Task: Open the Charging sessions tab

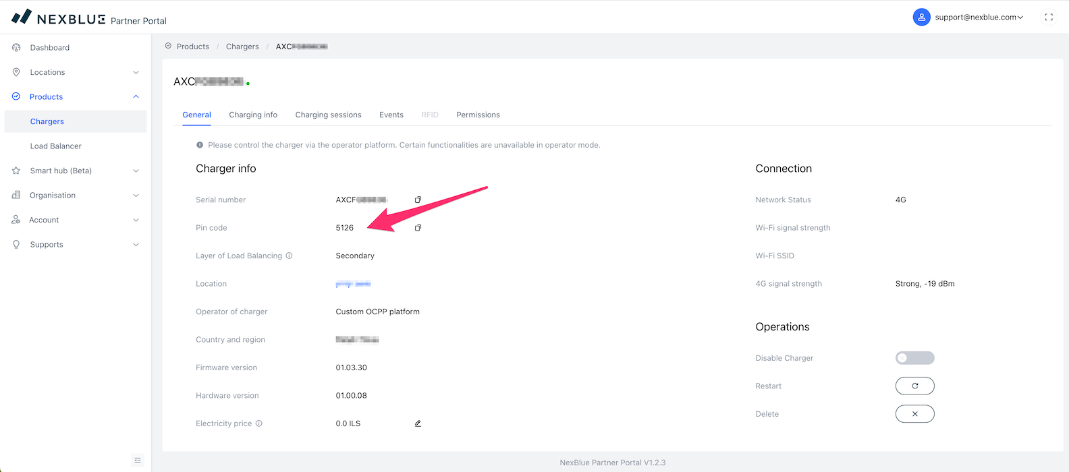Action: (x=328, y=115)
